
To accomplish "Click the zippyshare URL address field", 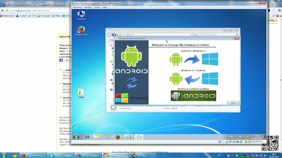I will coord(38,11).
